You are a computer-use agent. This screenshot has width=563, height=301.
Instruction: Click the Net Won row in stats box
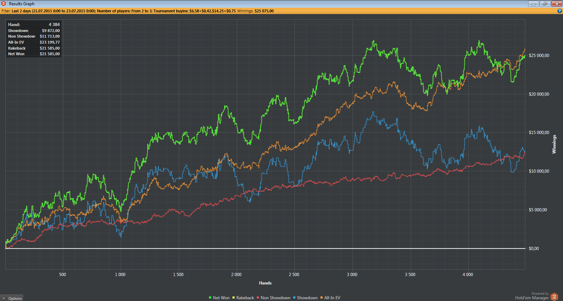(17, 54)
